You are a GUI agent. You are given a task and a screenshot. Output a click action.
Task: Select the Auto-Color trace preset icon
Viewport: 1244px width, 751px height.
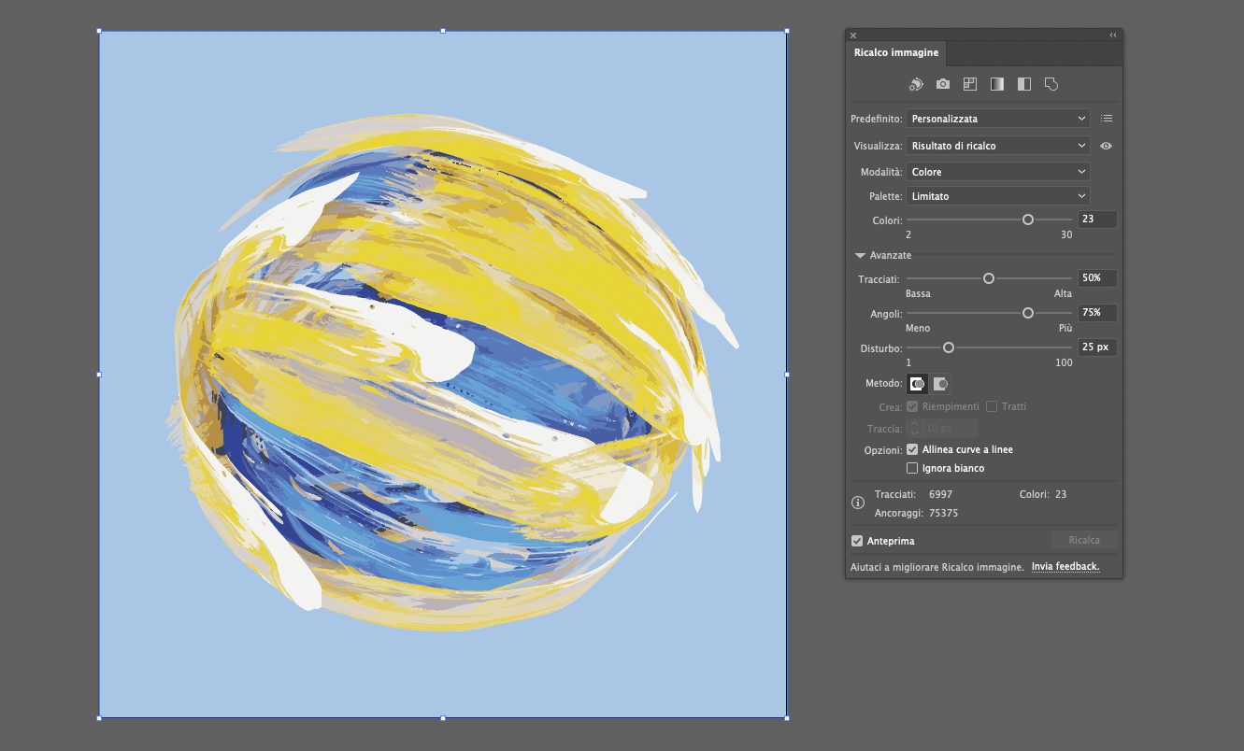(915, 83)
